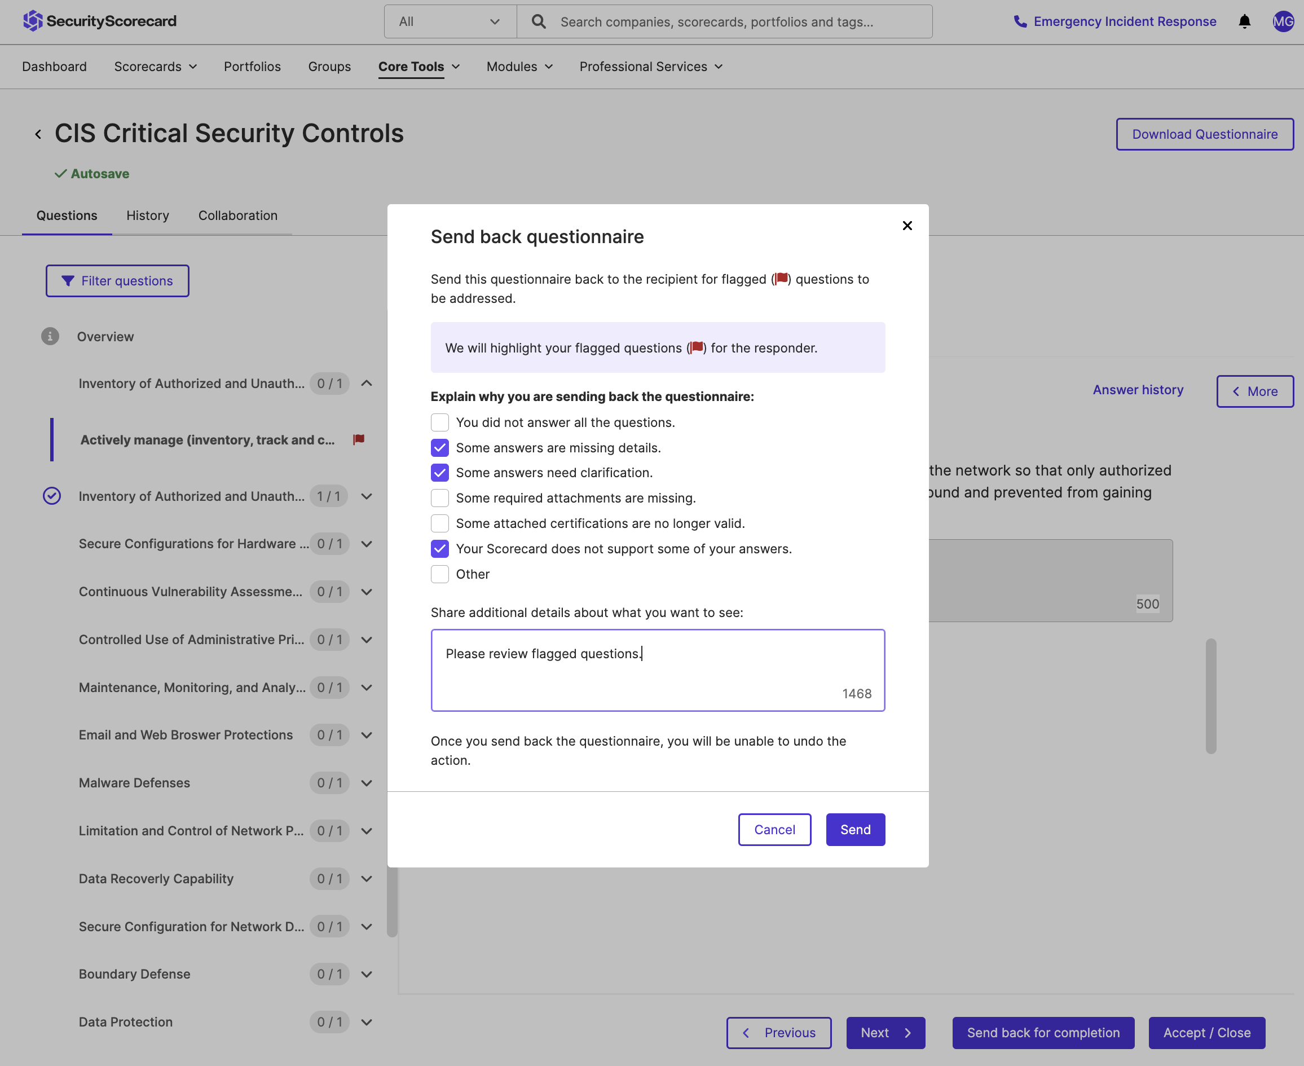
Task: Open the Answer history link
Action: point(1138,389)
